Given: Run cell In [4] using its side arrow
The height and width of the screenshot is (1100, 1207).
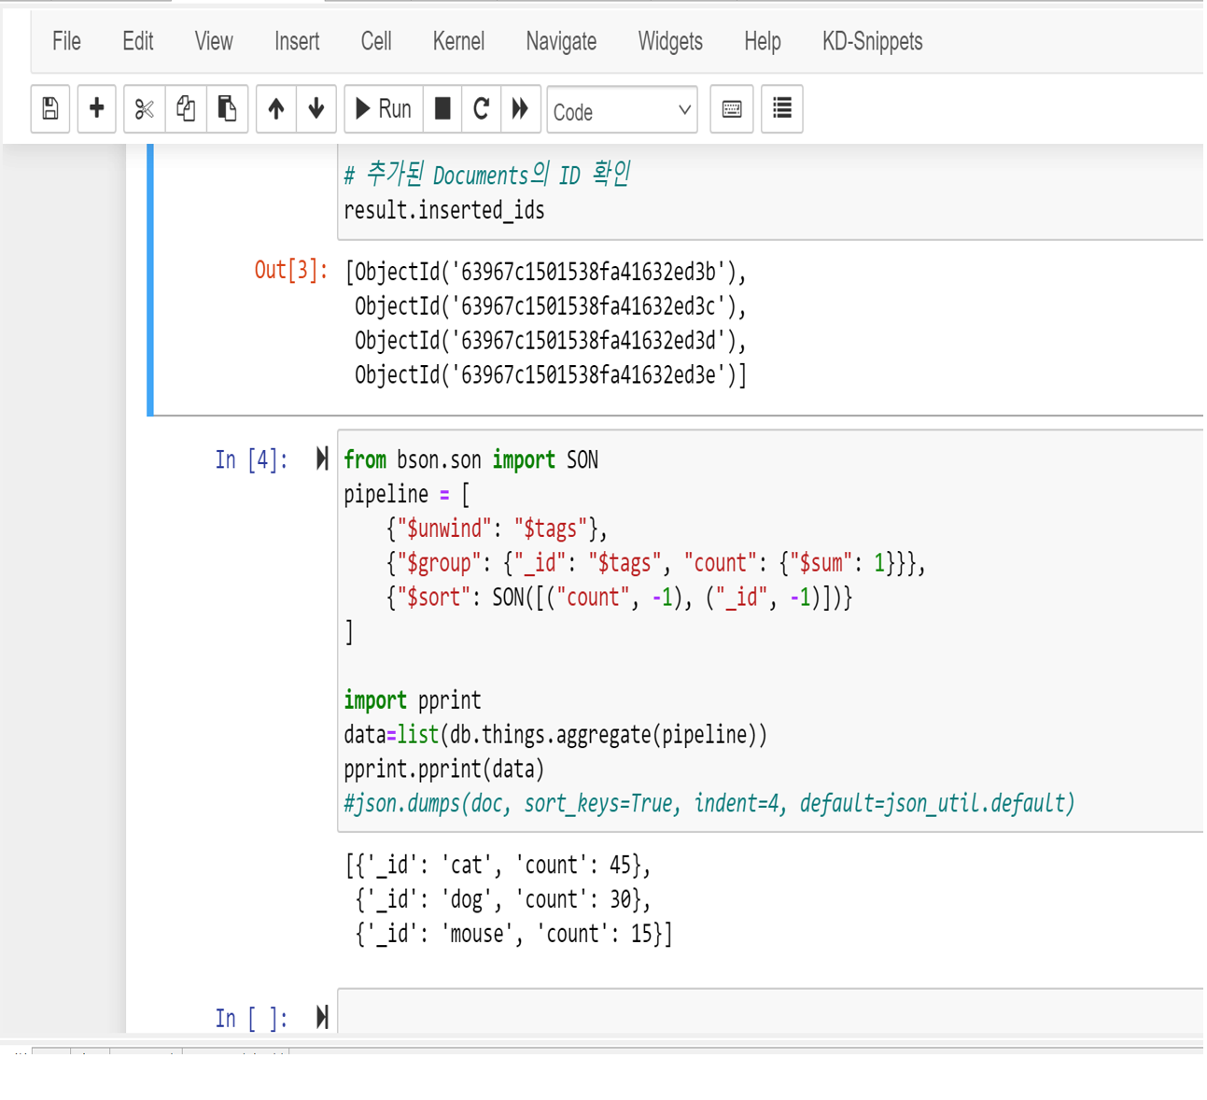Looking at the screenshot, I should pos(322,458).
